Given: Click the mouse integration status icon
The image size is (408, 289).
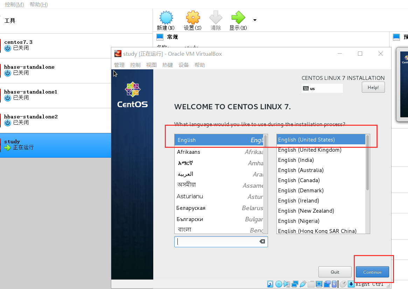Looking at the screenshot, I should 343,284.
